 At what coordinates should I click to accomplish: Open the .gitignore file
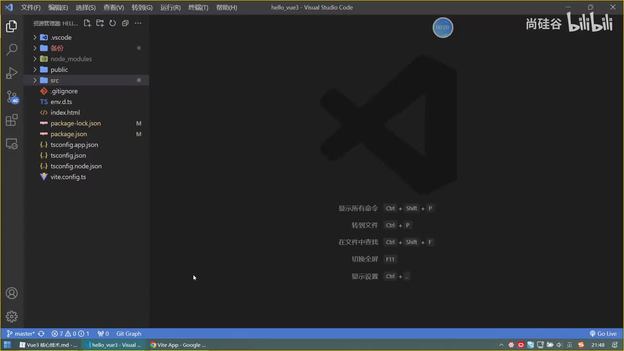point(86,91)
